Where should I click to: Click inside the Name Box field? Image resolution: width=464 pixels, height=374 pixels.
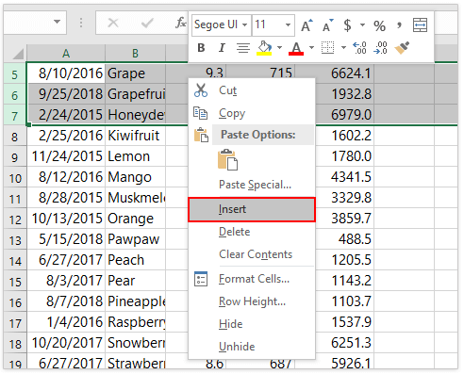pyautogui.click(x=28, y=23)
